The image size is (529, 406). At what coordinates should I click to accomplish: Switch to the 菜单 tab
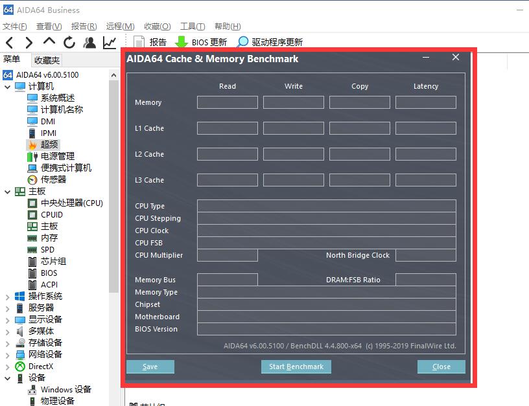tap(12, 59)
